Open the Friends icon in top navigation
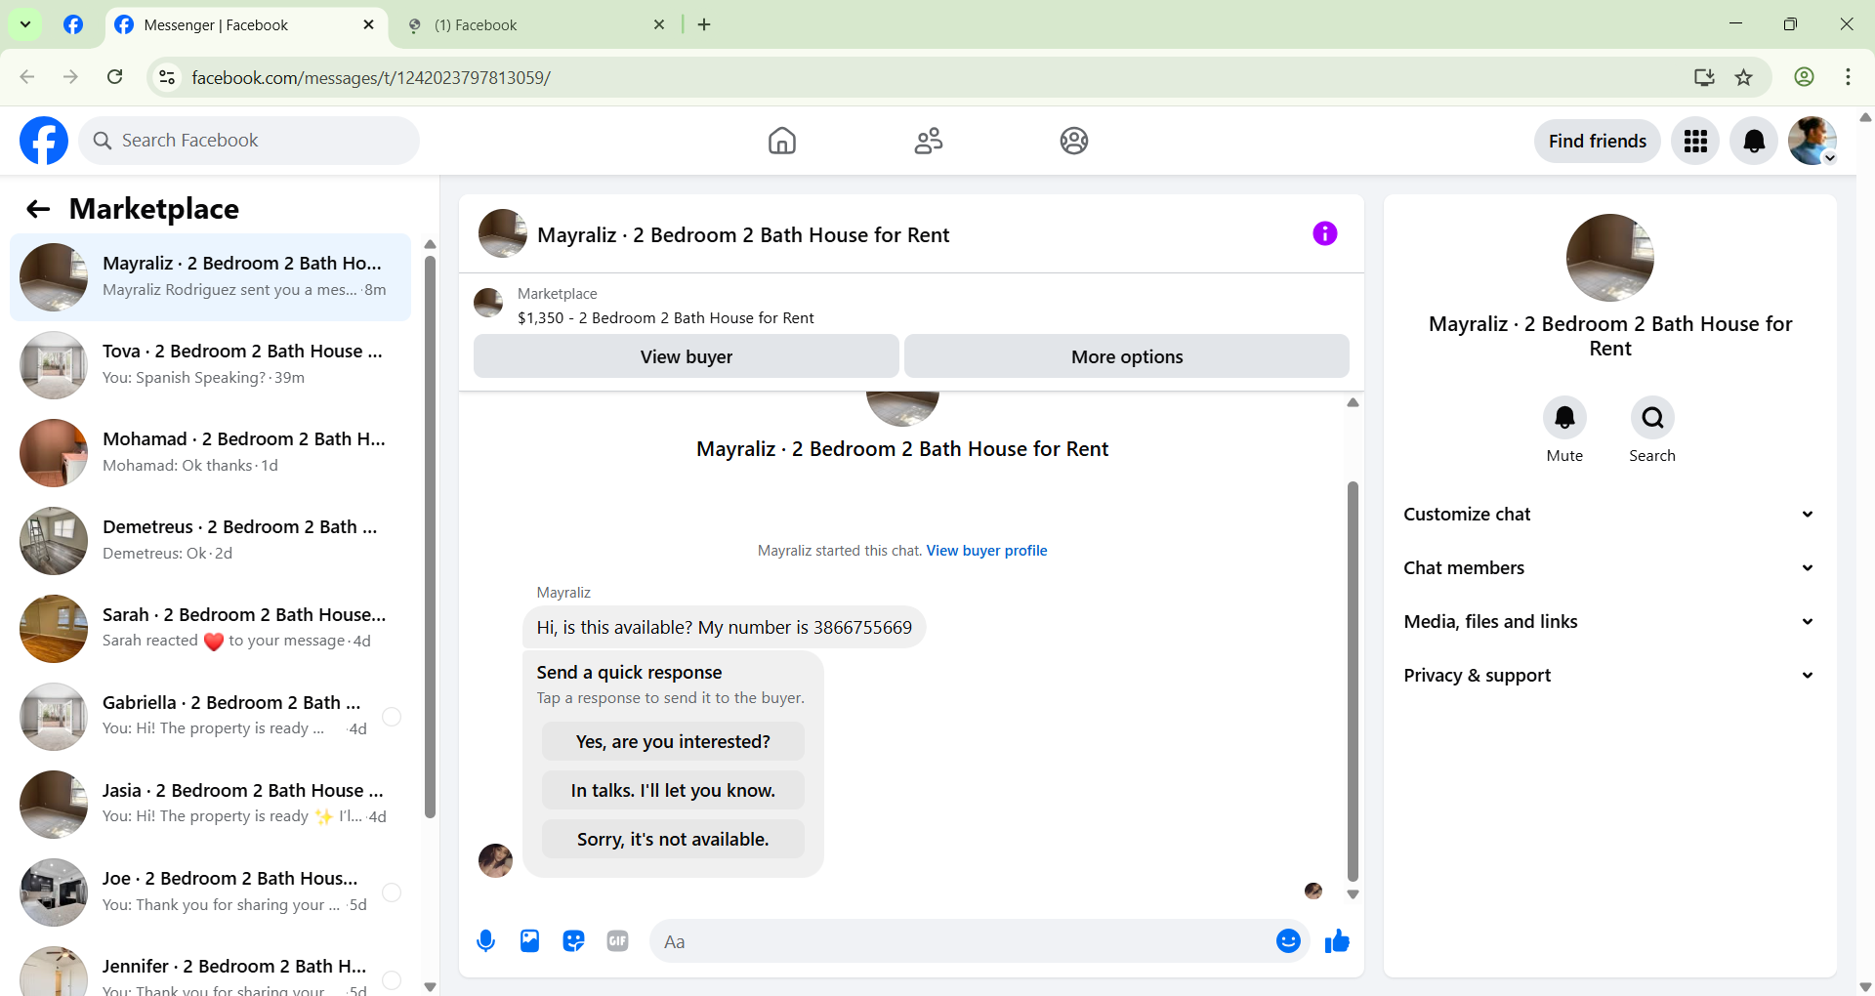The height and width of the screenshot is (996, 1875). point(929,141)
